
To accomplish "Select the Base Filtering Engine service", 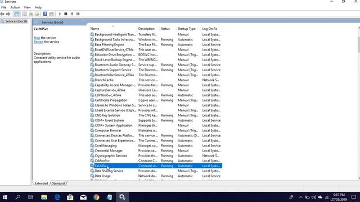I will 155,45.
